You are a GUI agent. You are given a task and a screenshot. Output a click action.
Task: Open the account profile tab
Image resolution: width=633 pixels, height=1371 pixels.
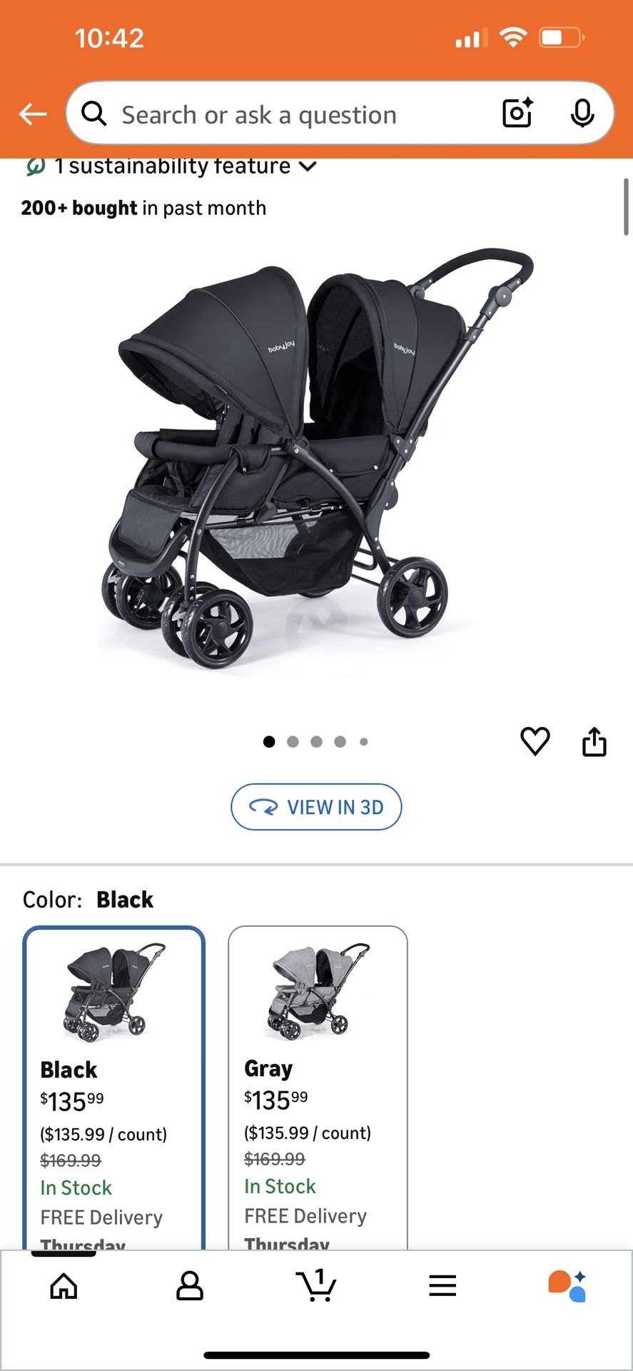click(190, 1286)
